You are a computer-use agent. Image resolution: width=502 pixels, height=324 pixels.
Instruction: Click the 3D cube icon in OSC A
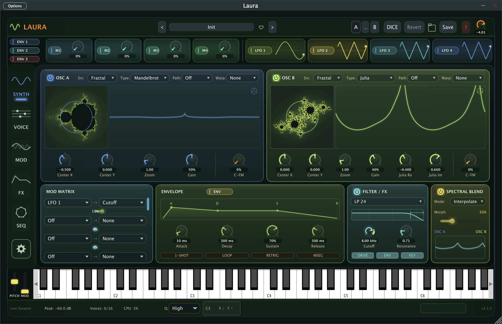click(x=254, y=91)
